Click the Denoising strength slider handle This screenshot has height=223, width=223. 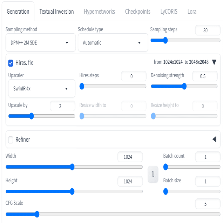pos(184,86)
